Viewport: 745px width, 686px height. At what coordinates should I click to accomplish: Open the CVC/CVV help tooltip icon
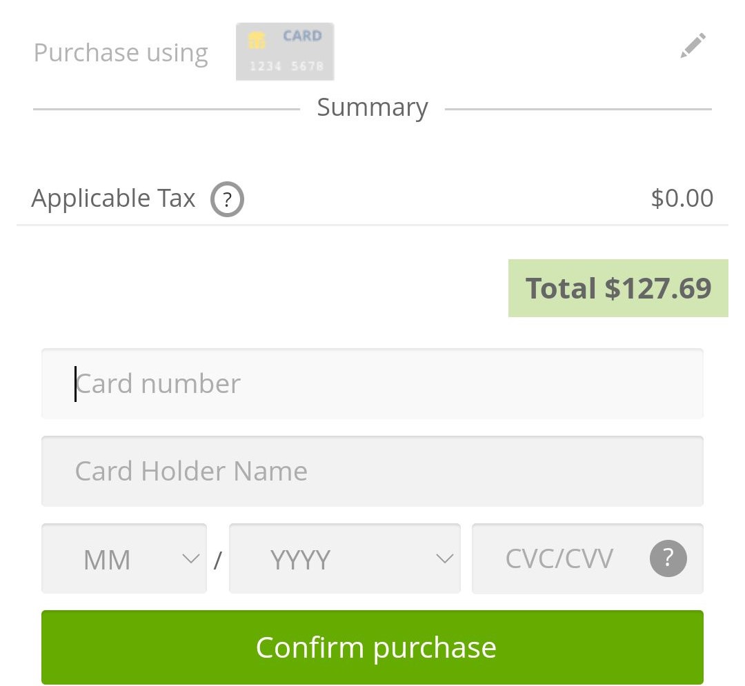click(668, 558)
